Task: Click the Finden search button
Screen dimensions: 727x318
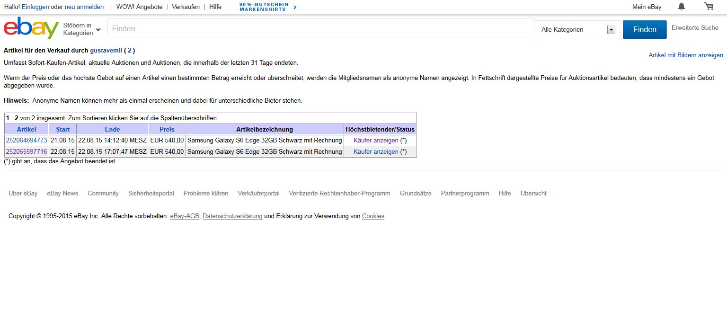Action: click(x=645, y=29)
